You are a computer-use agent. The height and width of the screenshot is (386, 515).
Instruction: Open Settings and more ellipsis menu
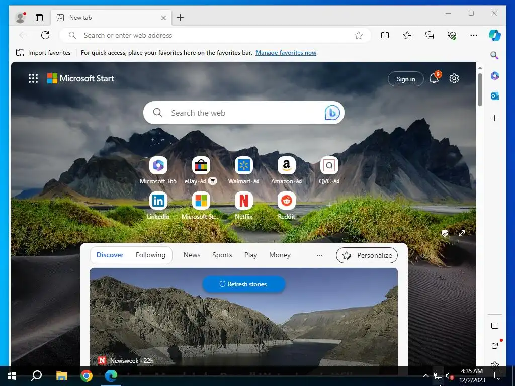474,35
